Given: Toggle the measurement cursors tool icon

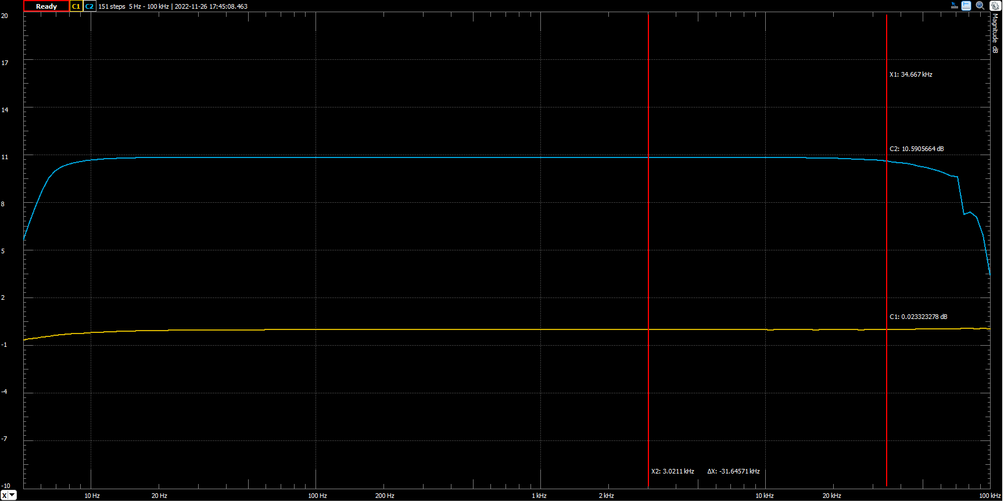Looking at the screenshot, I should (966, 6).
